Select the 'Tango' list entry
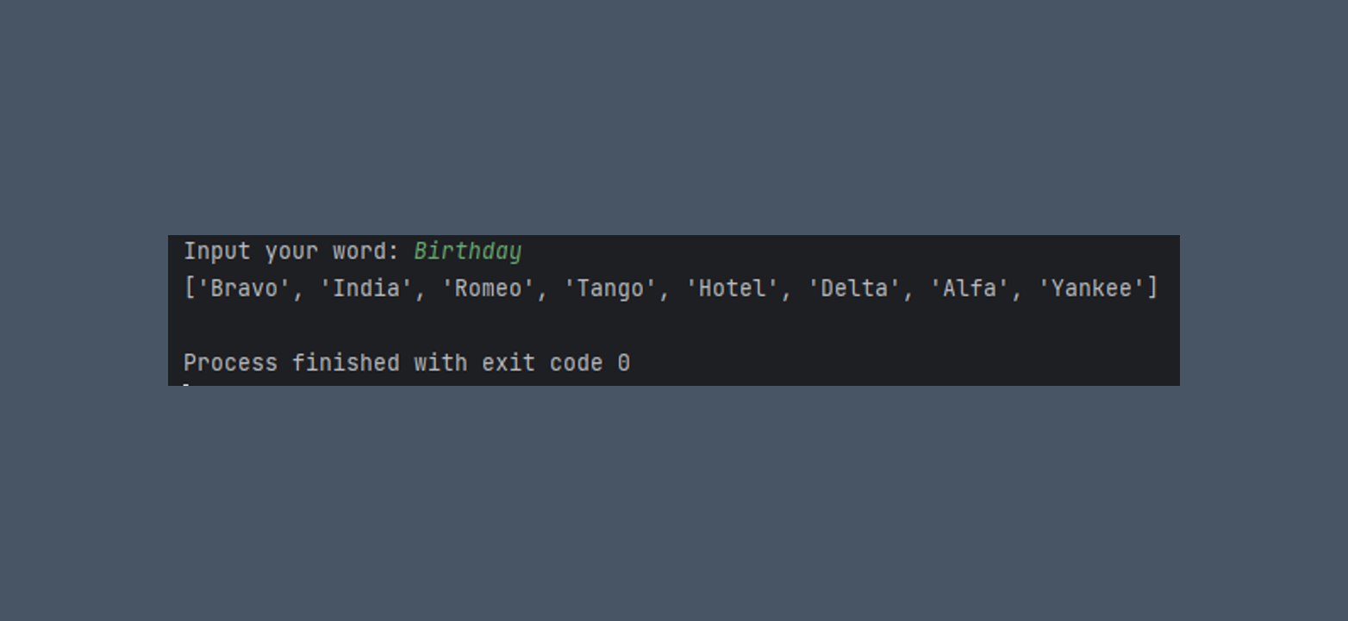This screenshot has width=1348, height=621. click(610, 289)
